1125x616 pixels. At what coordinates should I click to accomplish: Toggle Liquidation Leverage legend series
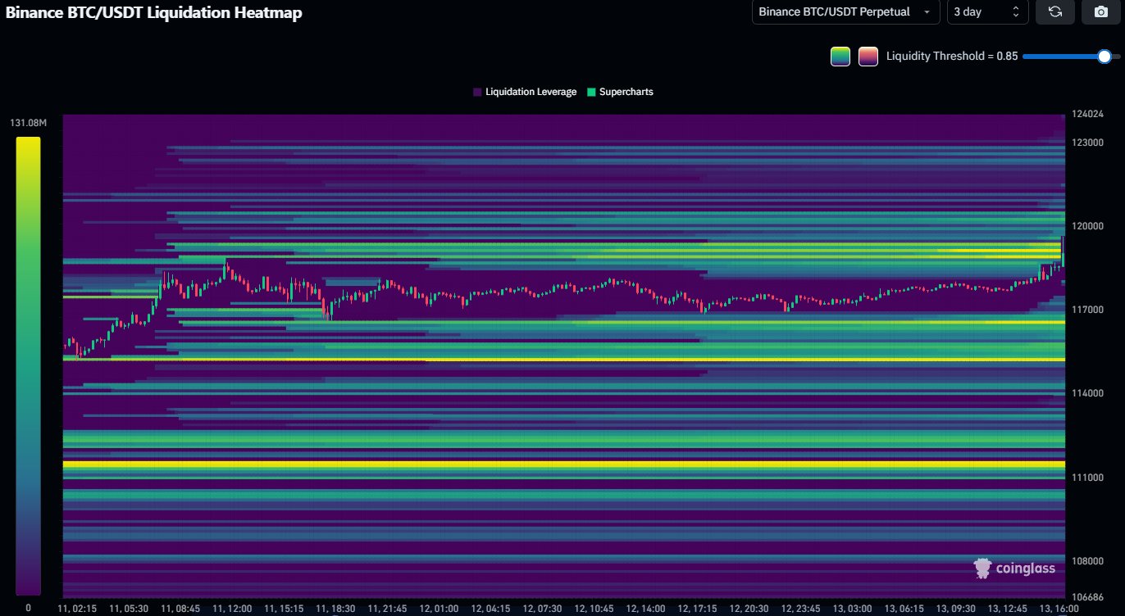[525, 92]
